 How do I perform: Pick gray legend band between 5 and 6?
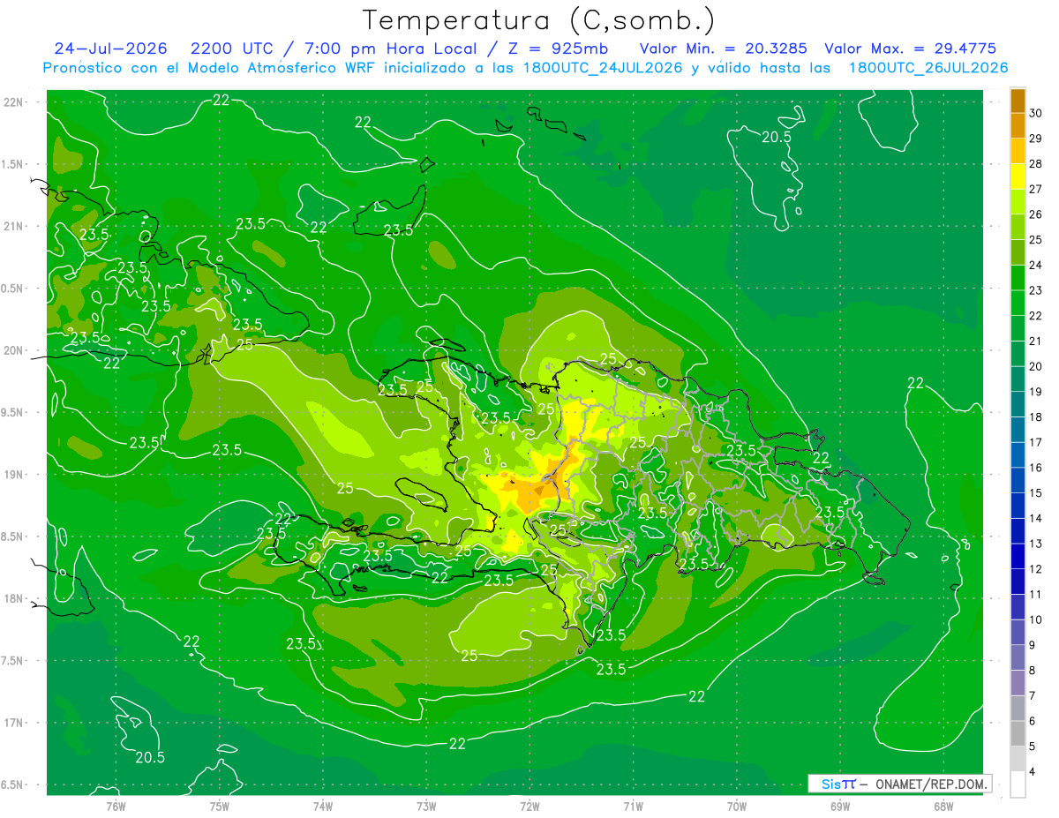pyautogui.click(x=1018, y=734)
